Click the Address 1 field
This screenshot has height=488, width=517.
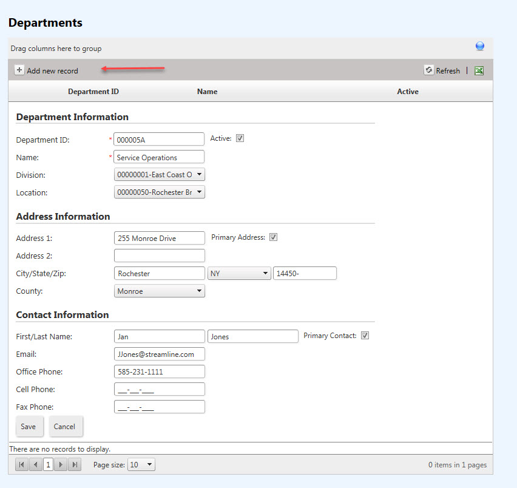159,238
